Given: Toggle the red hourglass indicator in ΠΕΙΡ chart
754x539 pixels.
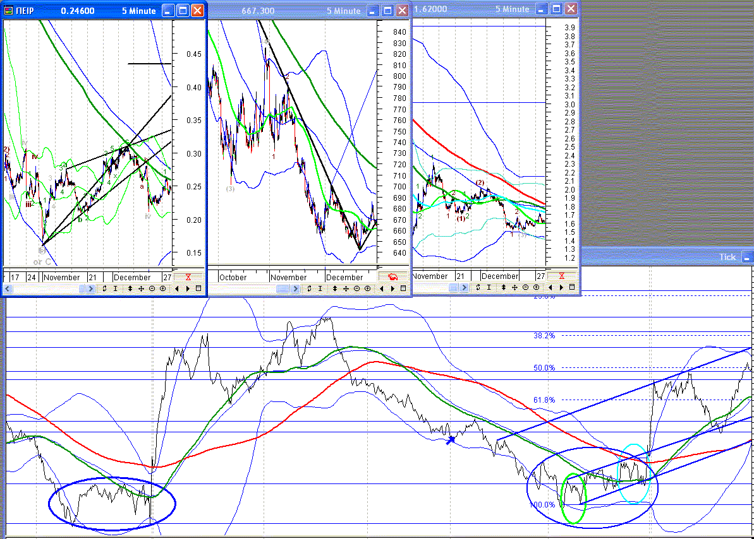Looking at the screenshot, I should [188, 277].
